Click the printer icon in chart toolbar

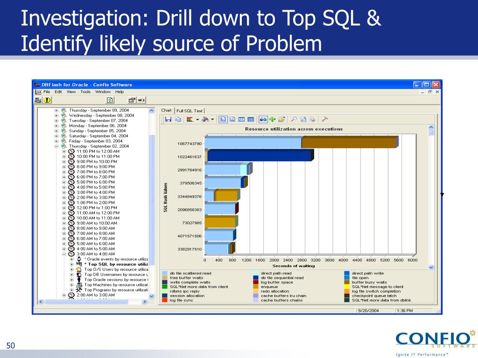[312, 119]
